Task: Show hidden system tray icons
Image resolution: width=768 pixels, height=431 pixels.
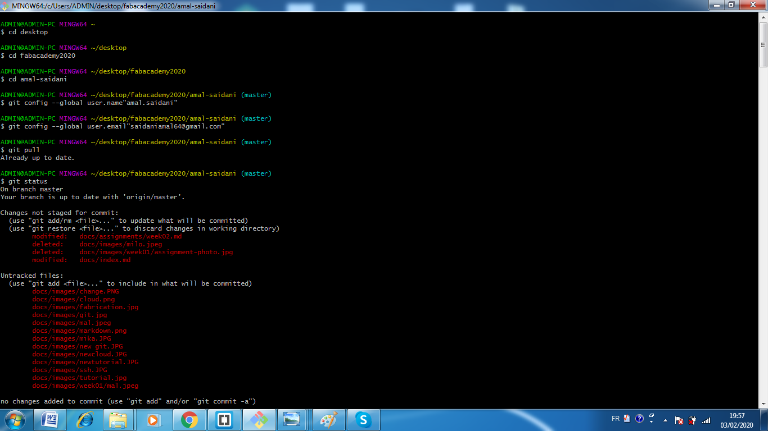Action: click(x=666, y=420)
